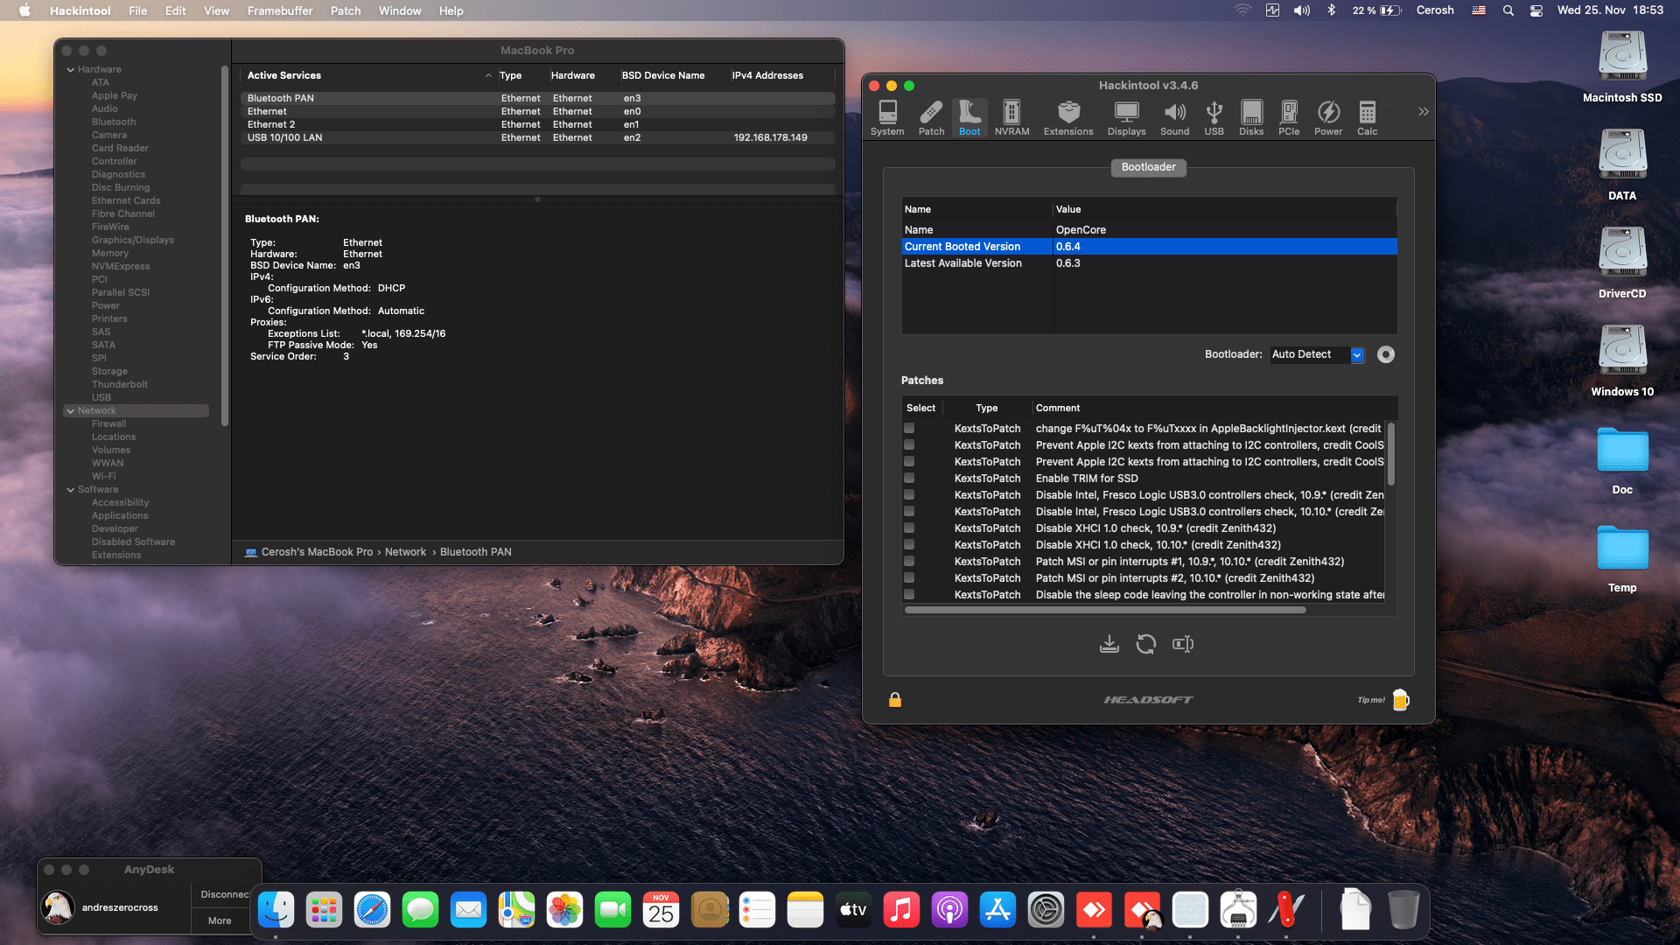This screenshot has height=945, width=1680.
Task: Click the Extensions toolbar icon
Action: click(1067, 117)
